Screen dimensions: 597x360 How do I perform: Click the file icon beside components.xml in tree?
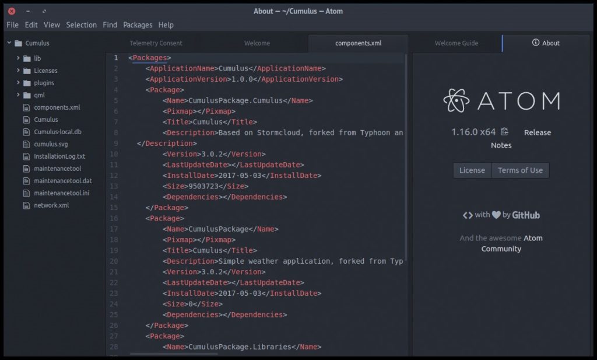26,107
